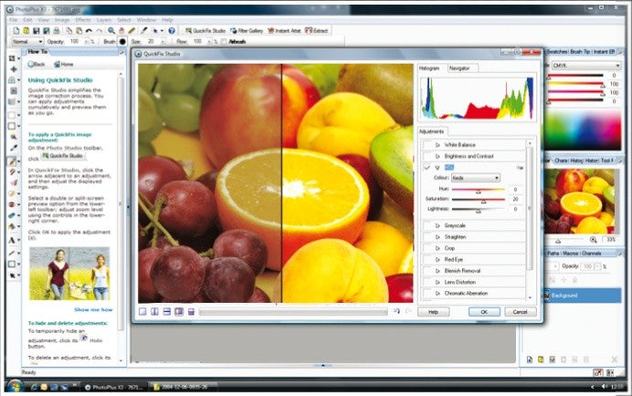The image size is (632, 396).
Task: Enable the Lens Distortion adjustment checkbox
Action: pos(427,282)
